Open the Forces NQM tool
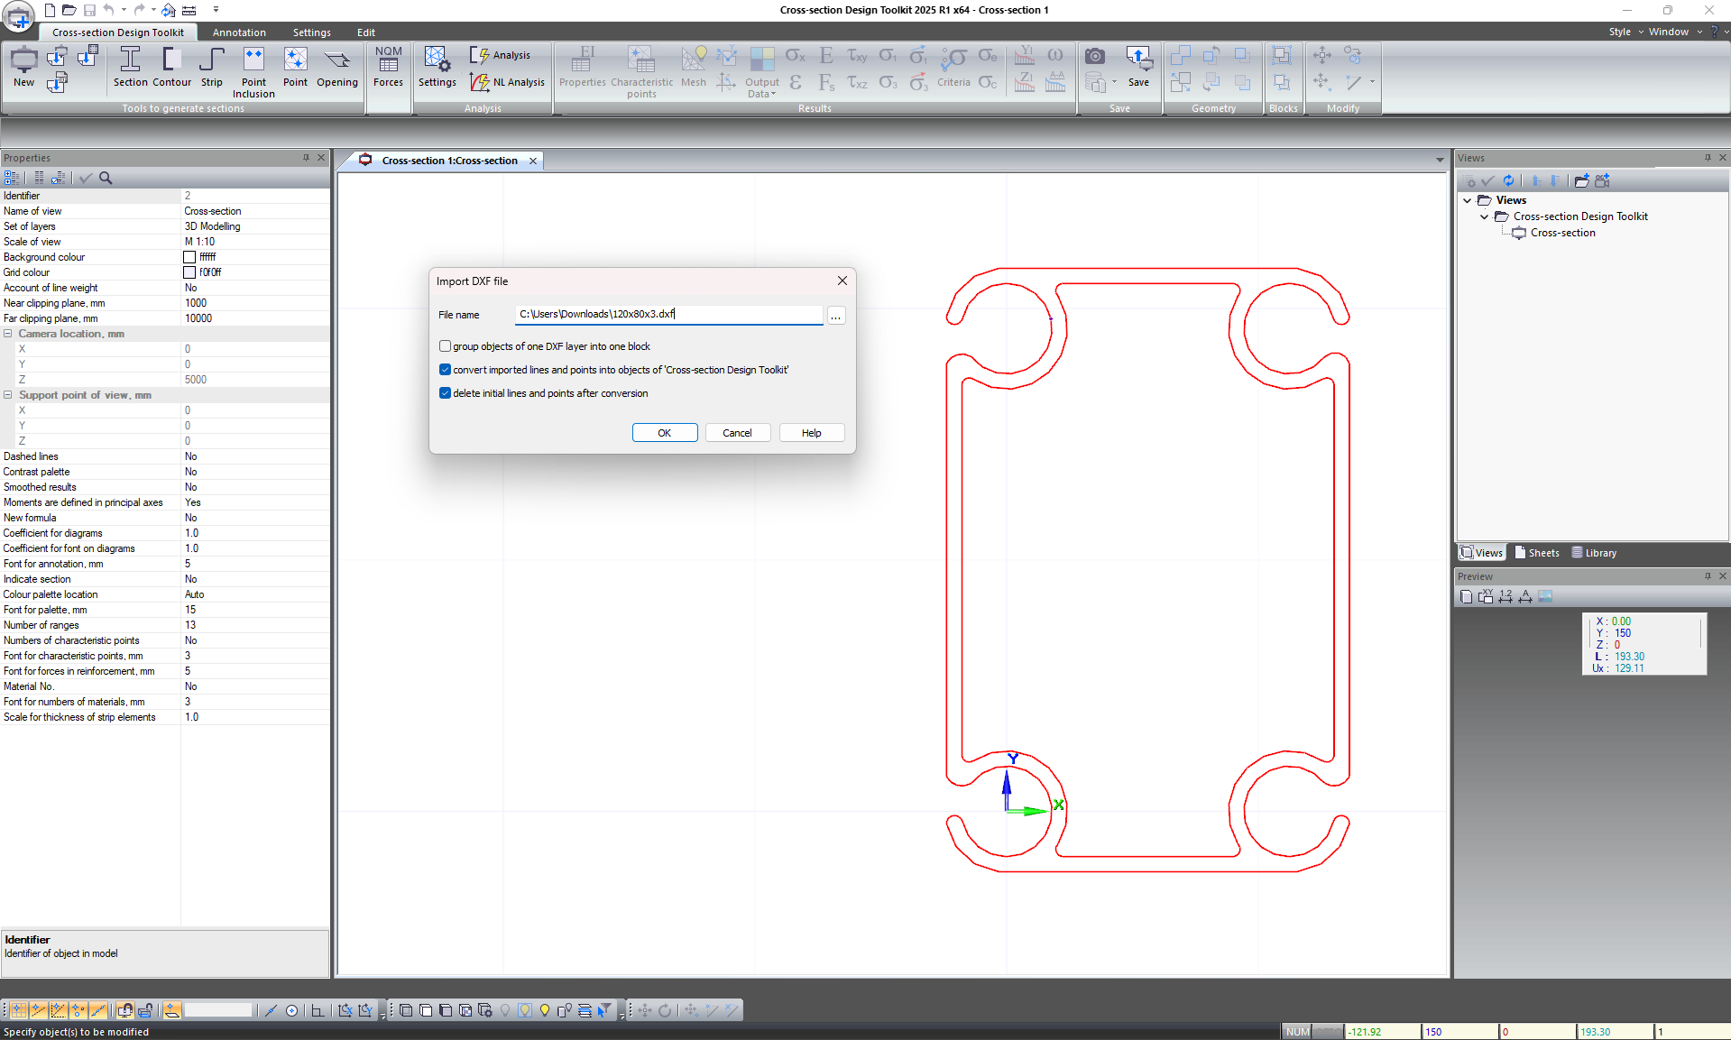Viewport: 1731px width, 1040px height. pos(389,67)
